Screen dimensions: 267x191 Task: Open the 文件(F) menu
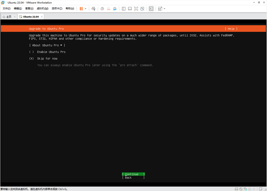pyautogui.click(x=7, y=9)
